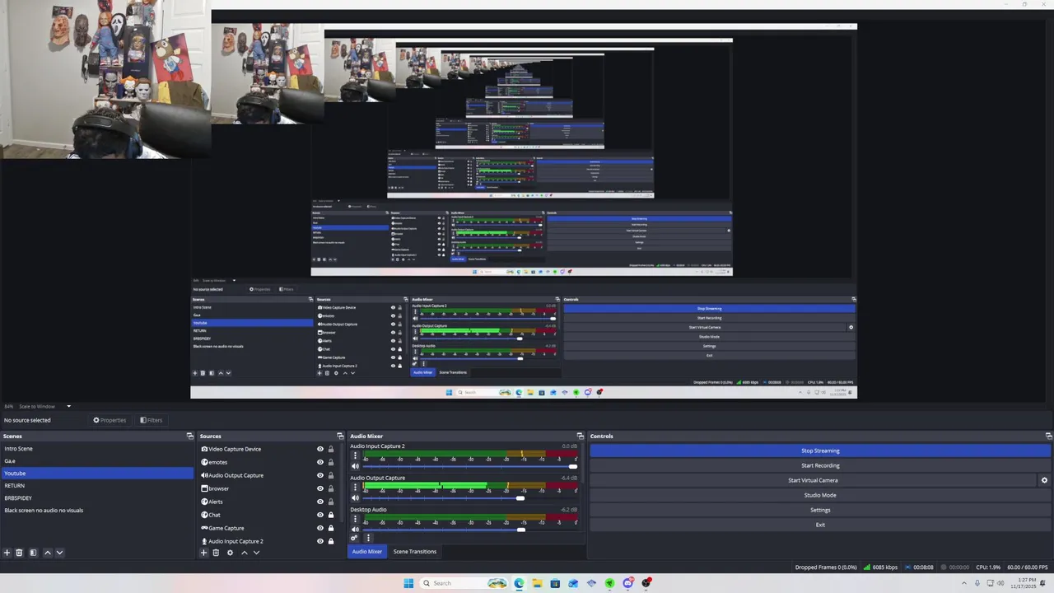Add a new scene with plus icon
This screenshot has width=1054, height=593.
pyautogui.click(x=7, y=553)
